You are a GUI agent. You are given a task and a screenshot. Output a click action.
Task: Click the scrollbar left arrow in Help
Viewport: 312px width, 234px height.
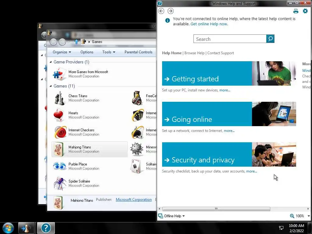(159, 209)
